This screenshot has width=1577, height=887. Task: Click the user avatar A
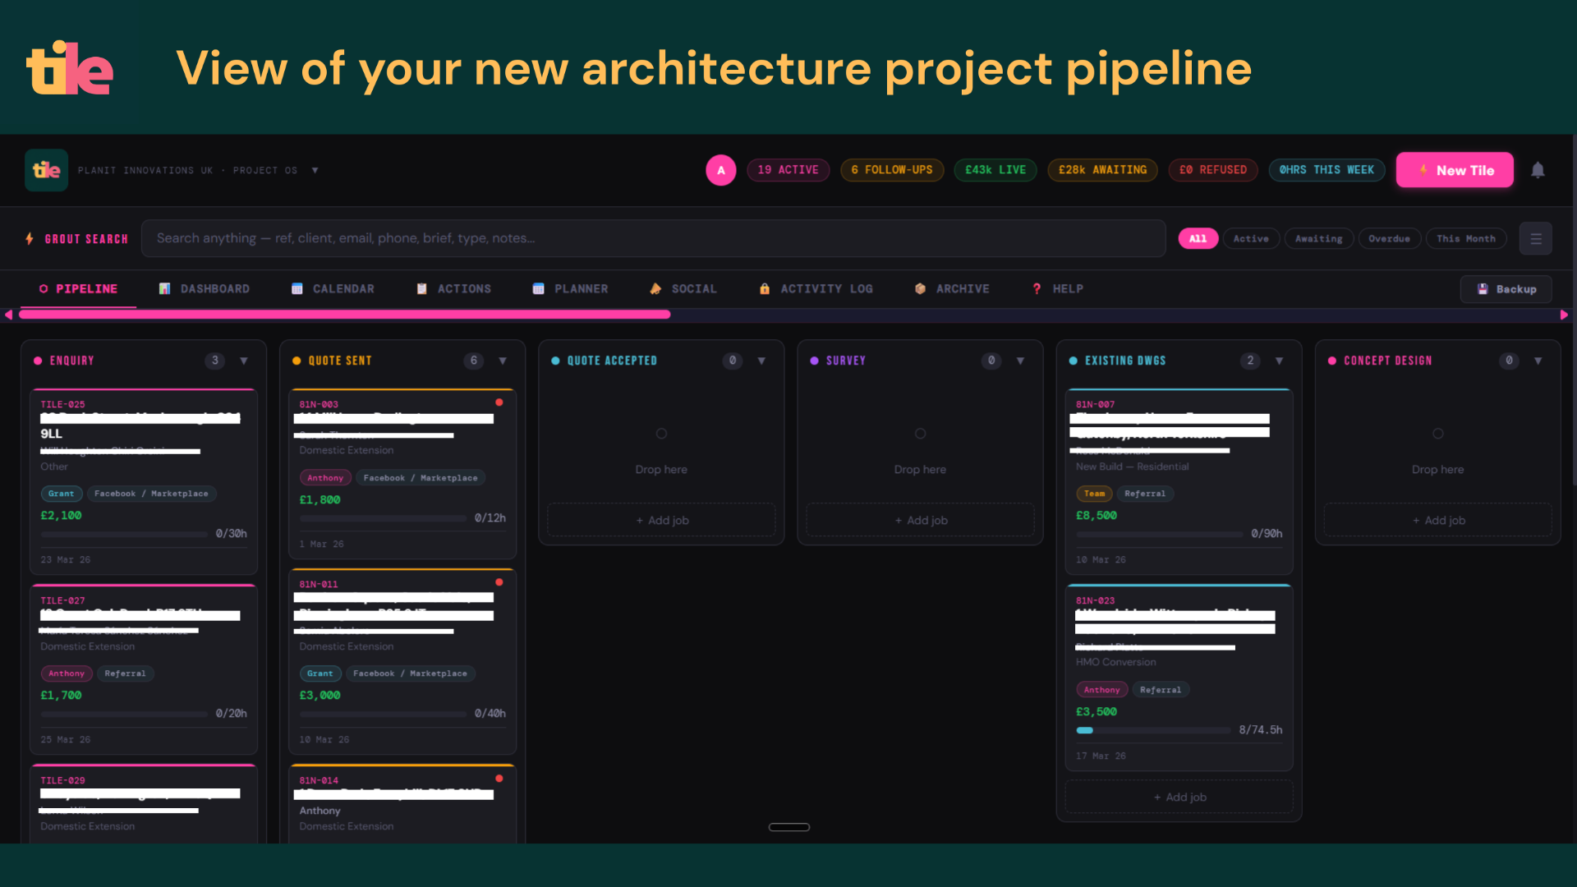point(721,170)
